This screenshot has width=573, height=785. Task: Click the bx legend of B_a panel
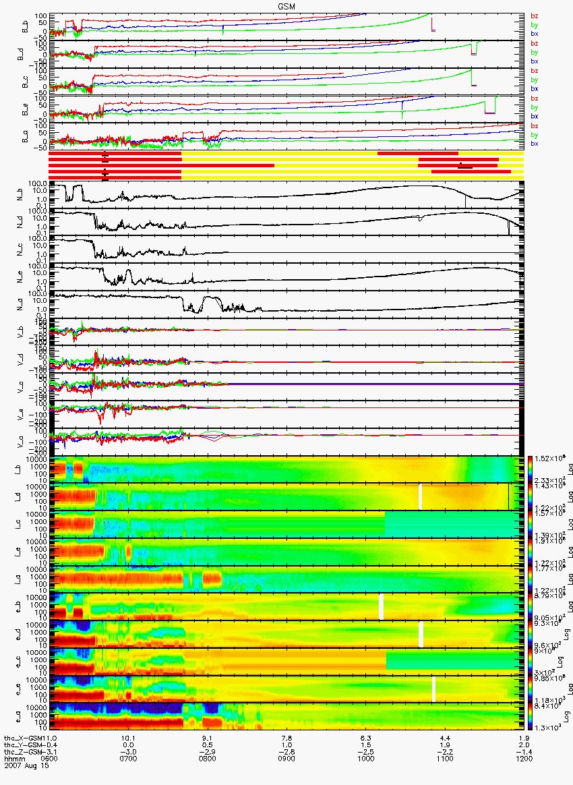point(535,144)
